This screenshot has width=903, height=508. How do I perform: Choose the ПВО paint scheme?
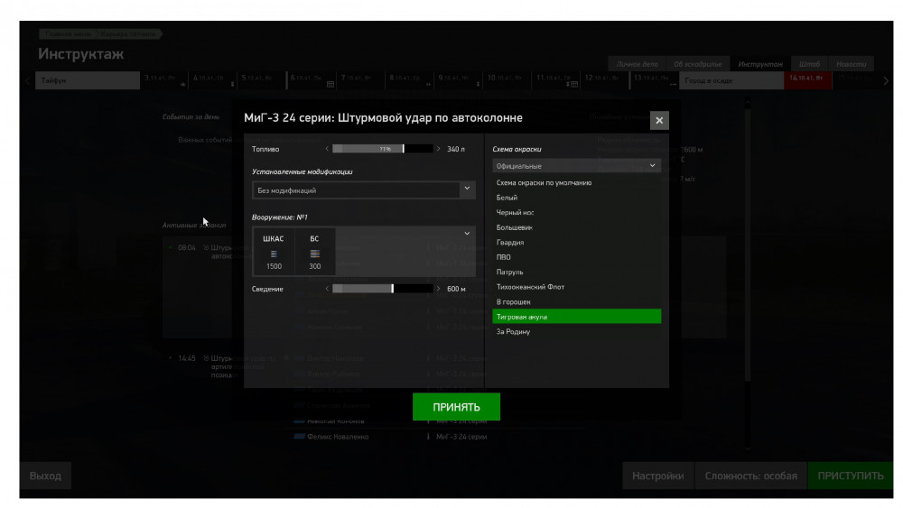(576, 257)
